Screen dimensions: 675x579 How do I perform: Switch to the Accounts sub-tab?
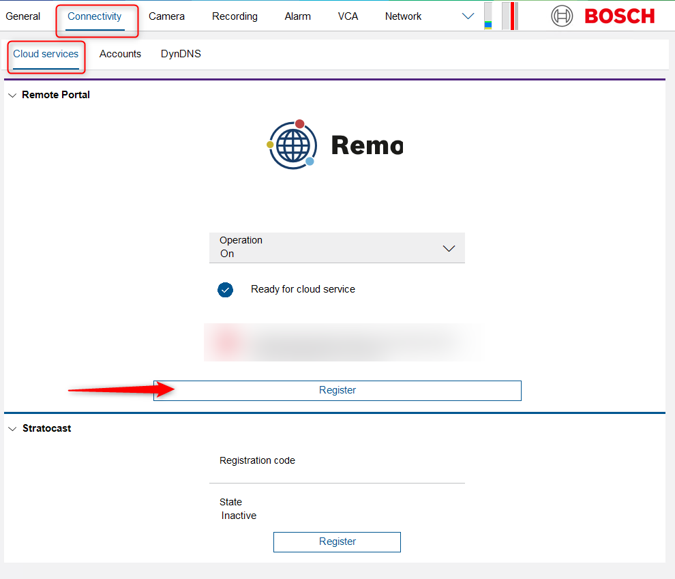pyautogui.click(x=120, y=54)
